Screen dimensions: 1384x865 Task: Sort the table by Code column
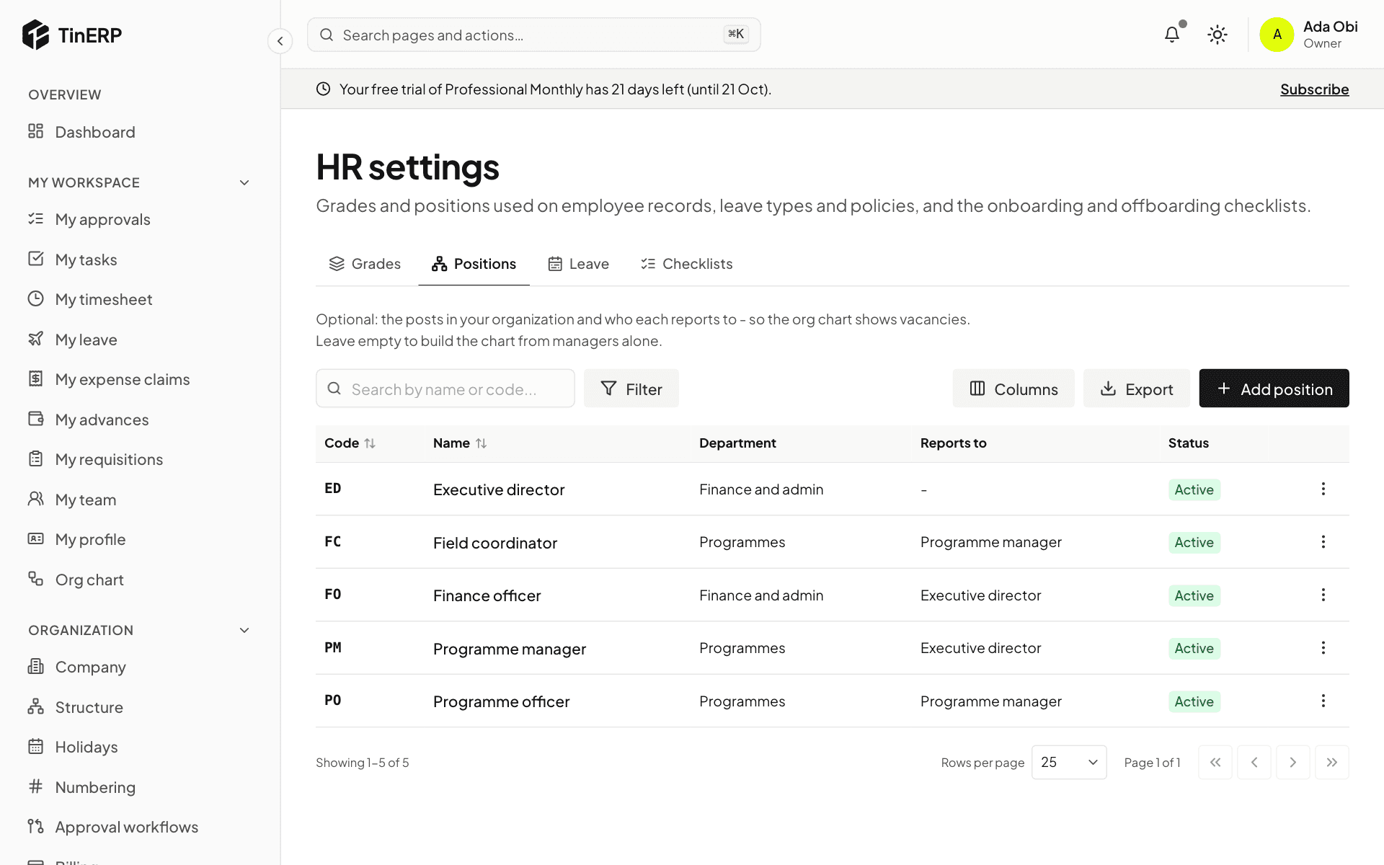(350, 443)
